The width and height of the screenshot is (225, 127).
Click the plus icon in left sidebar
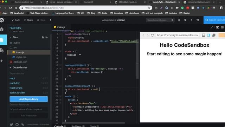tap(1, 61)
